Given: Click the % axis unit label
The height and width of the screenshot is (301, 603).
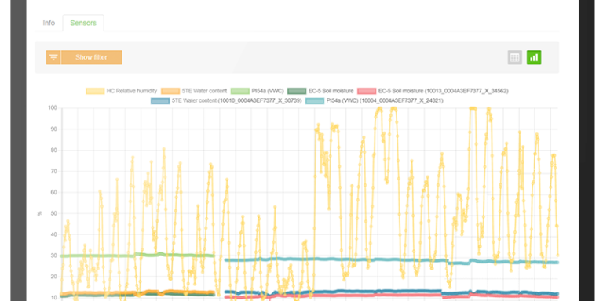Looking at the screenshot, I should (39, 213).
